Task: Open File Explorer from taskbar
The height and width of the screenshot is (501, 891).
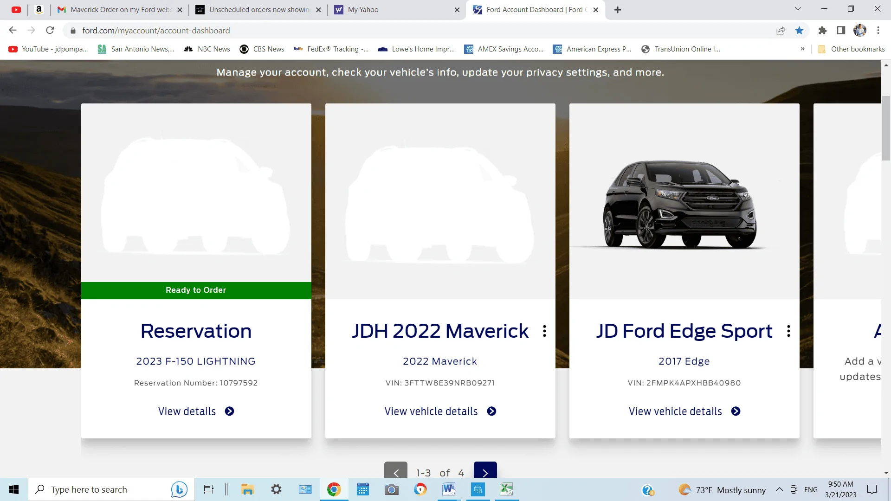Action: (247, 489)
